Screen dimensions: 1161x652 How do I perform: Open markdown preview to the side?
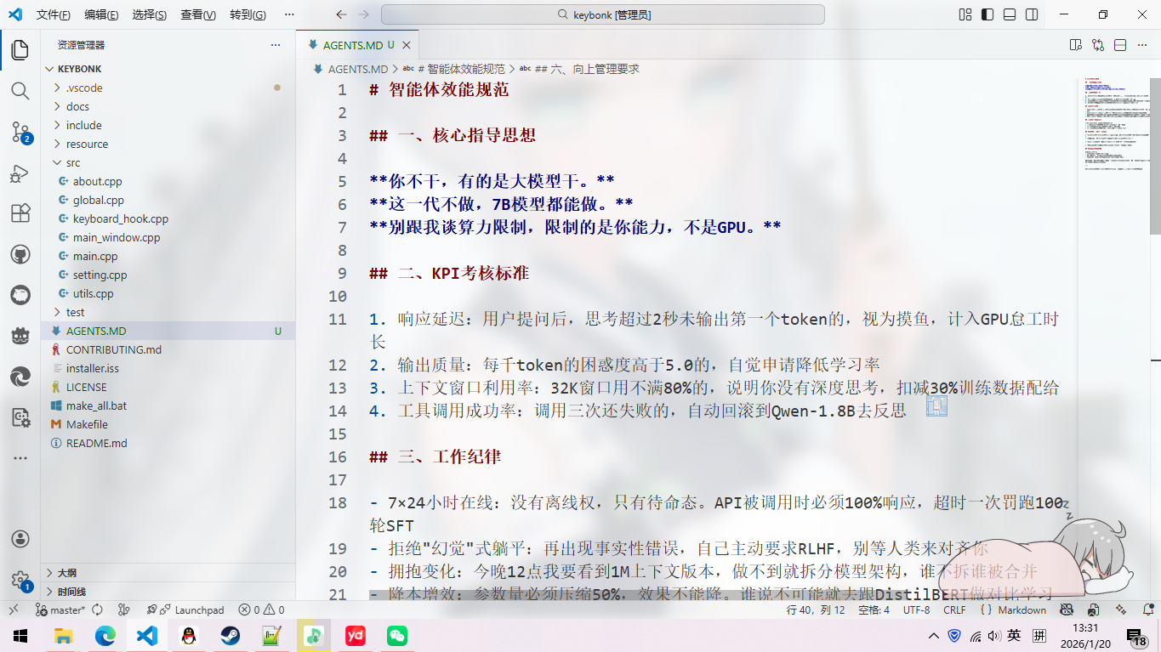point(1076,45)
